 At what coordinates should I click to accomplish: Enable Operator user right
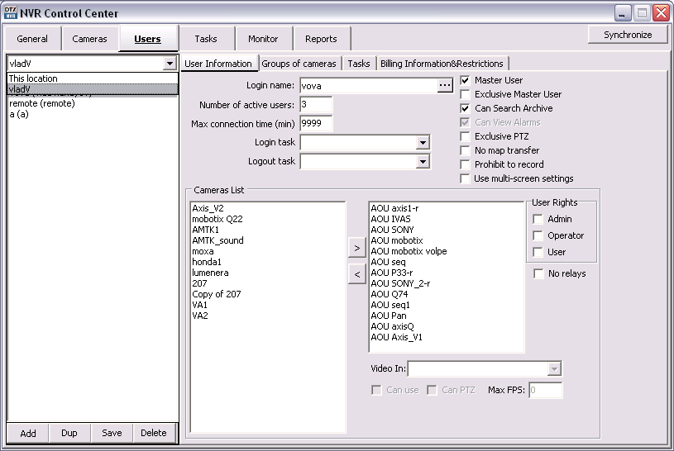pyautogui.click(x=538, y=235)
